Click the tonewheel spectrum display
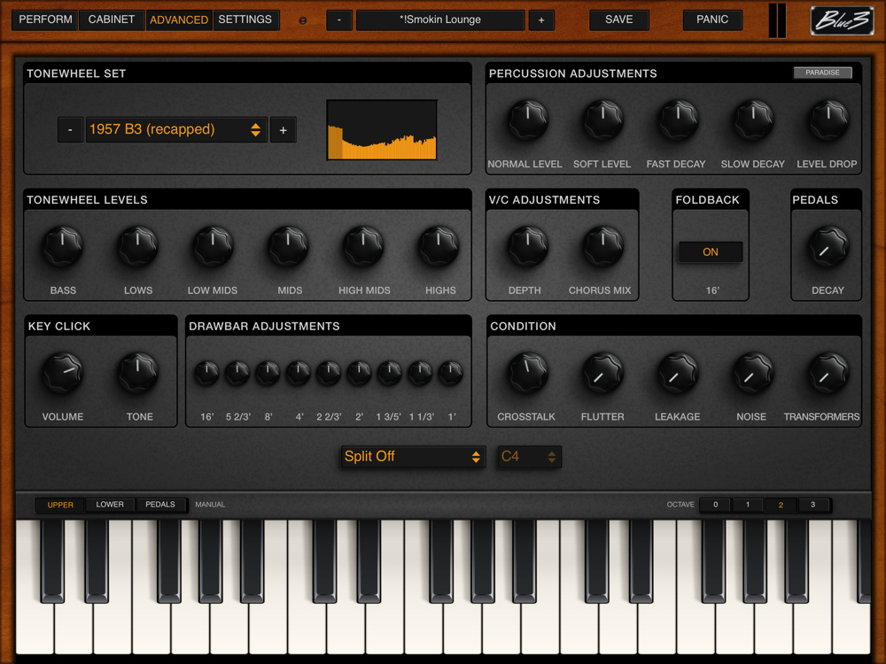Image resolution: width=886 pixels, height=664 pixels. pyautogui.click(x=382, y=130)
